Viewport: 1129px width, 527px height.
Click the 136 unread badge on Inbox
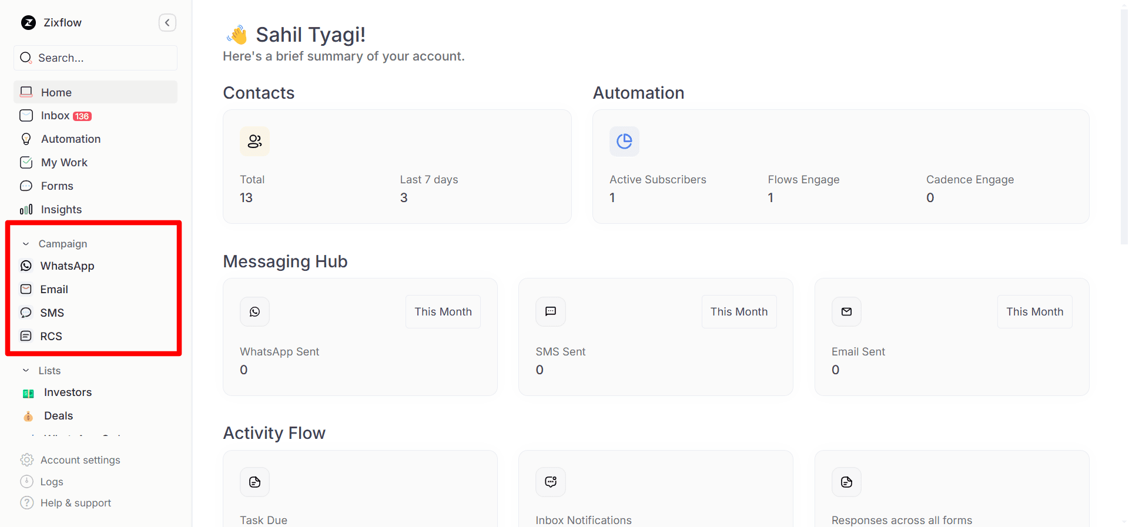82,116
